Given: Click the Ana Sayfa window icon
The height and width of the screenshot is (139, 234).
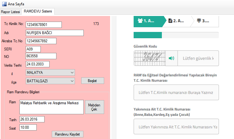Looking at the screenshot, I should 4,4.
